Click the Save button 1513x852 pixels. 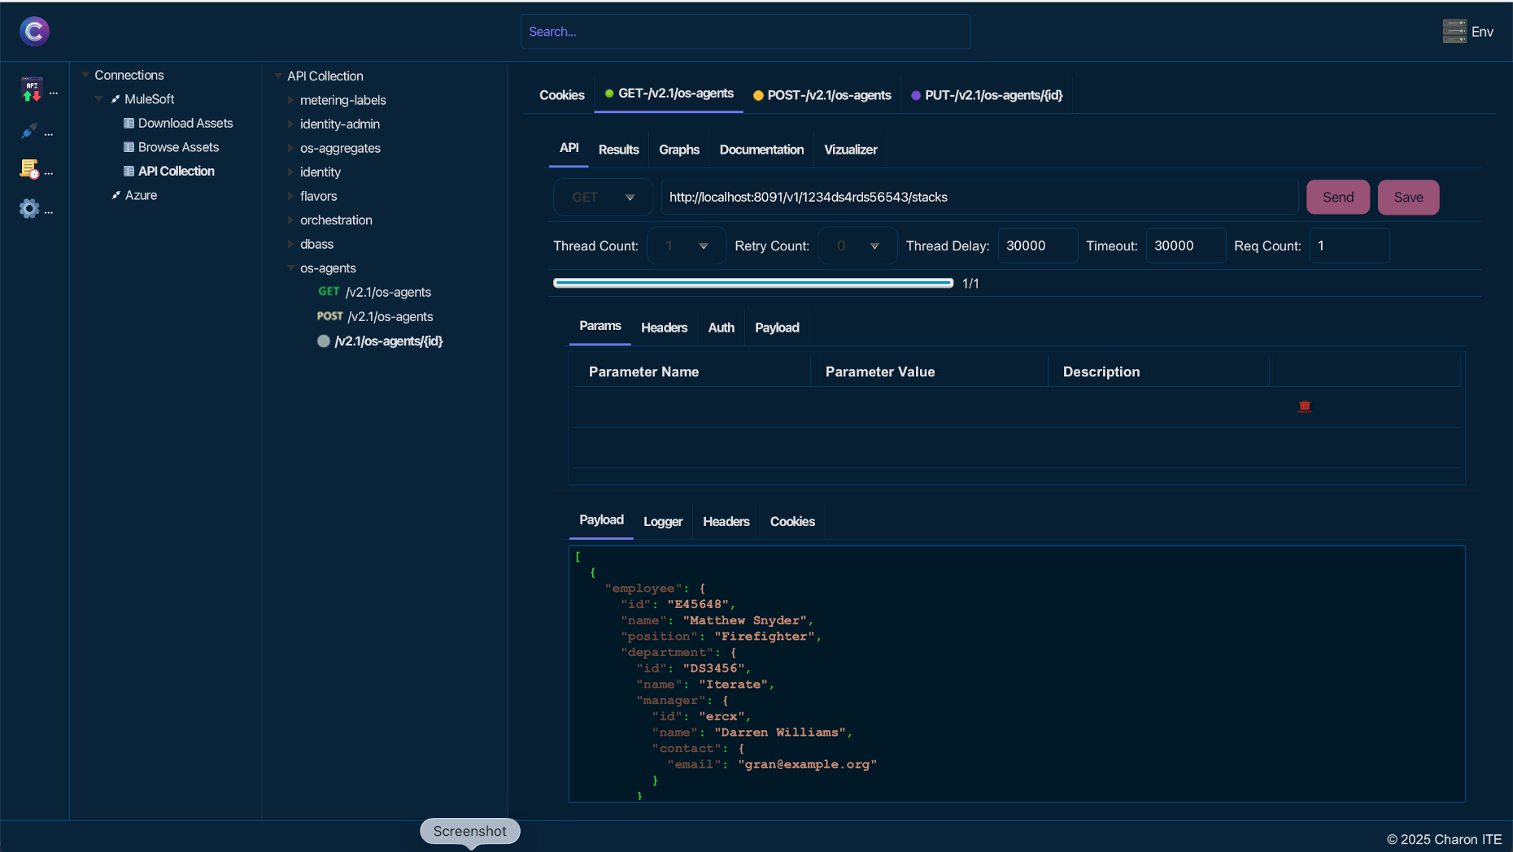(1408, 198)
